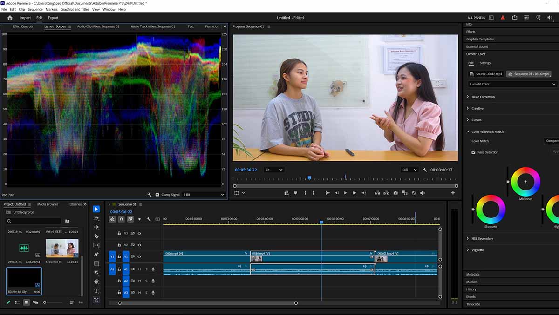559x315 pixels.
Task: Click Go to Out point button
Action: 363,193
